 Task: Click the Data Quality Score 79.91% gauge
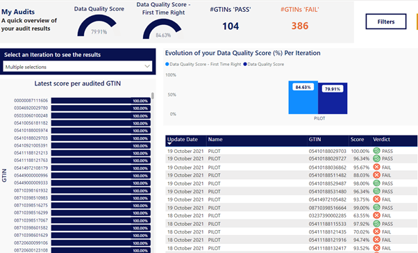click(x=99, y=26)
